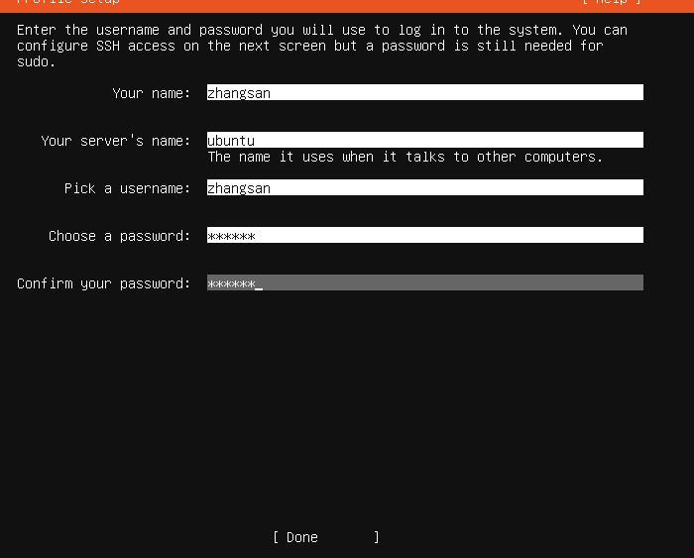Open Help in the top orange bar

pos(612,2)
